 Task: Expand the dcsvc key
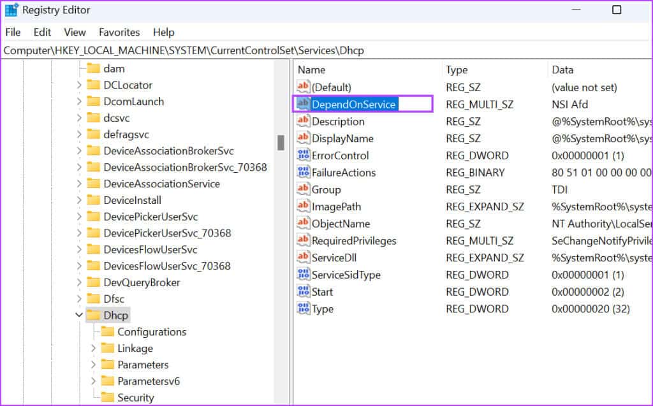[79, 118]
